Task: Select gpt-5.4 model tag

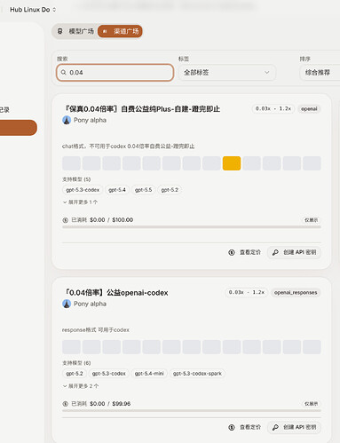Action: [117, 190]
